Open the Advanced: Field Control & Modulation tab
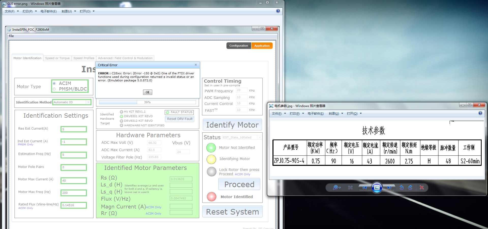The height and width of the screenshot is (229, 488). (125, 58)
